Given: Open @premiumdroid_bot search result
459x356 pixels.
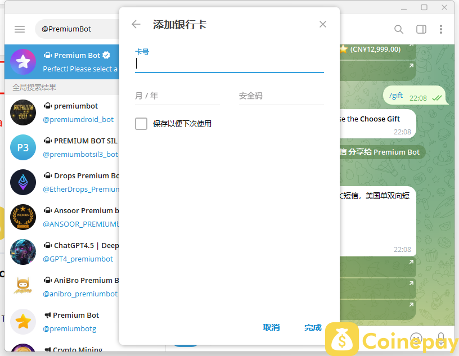Looking at the screenshot, I should pos(78,119).
